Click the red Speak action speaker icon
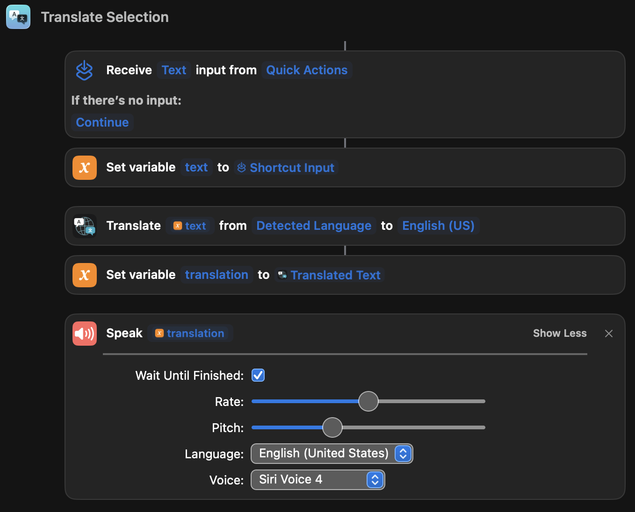Image resolution: width=635 pixels, height=512 pixels. coord(85,334)
